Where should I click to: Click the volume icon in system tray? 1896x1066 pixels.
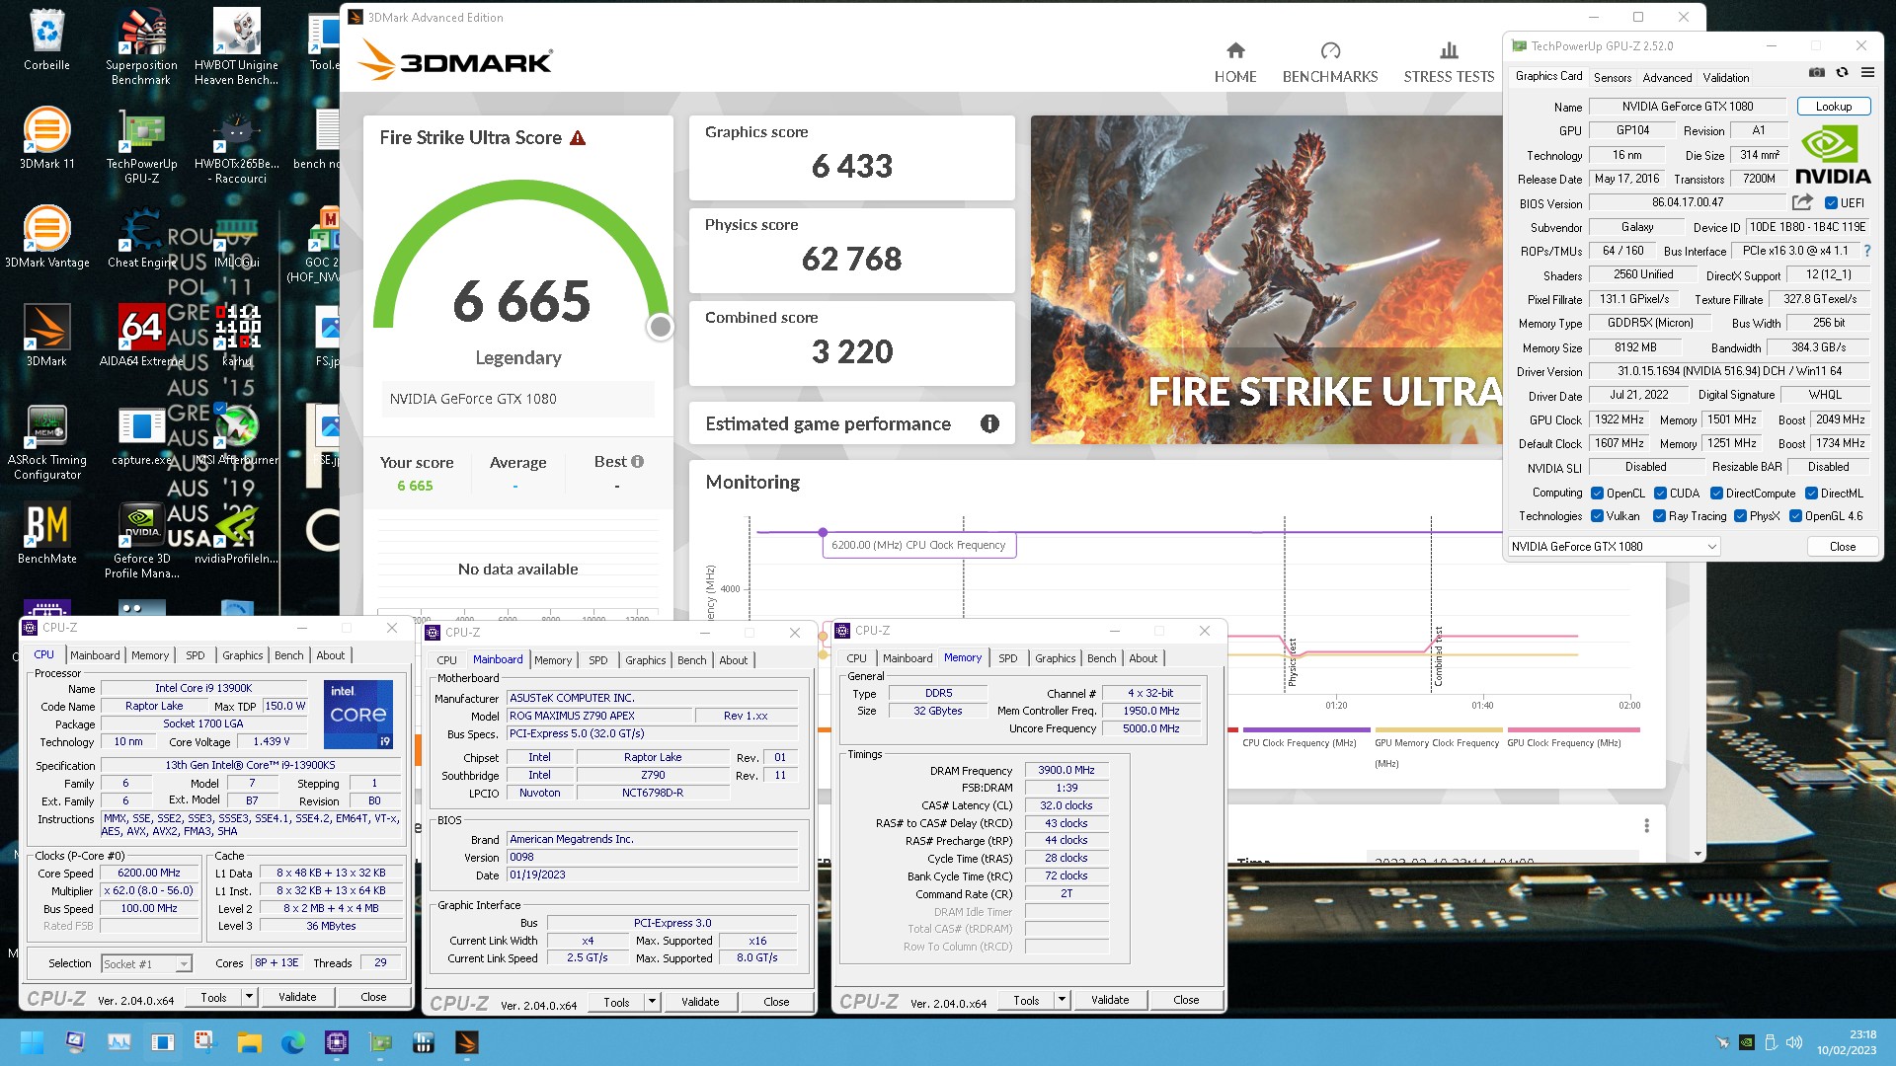pos(1794,1042)
